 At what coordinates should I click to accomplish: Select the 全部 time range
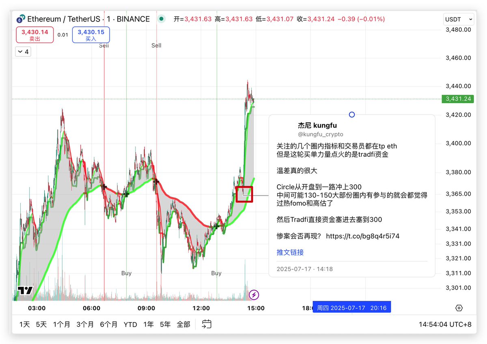(x=183, y=325)
